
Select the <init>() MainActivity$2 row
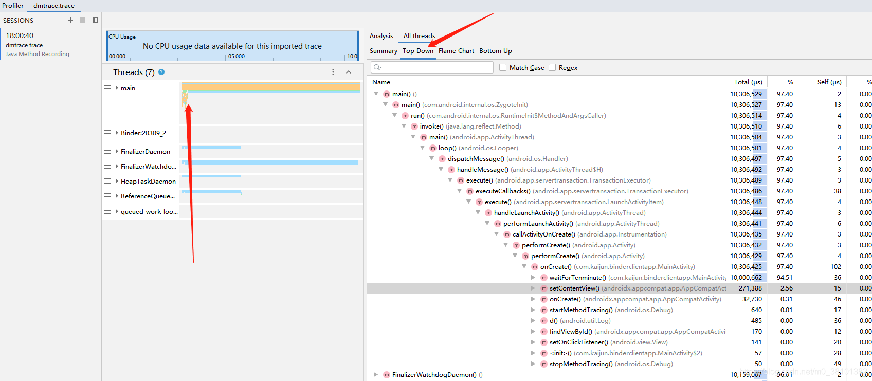click(620, 353)
